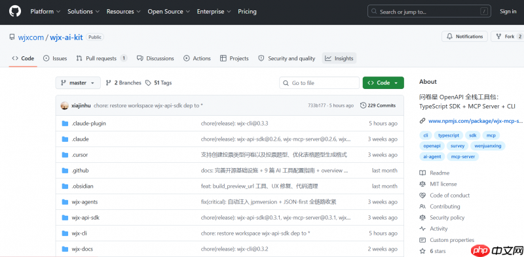524x257 pixels.
Task: Go to the Pricing page
Action: 248,11
